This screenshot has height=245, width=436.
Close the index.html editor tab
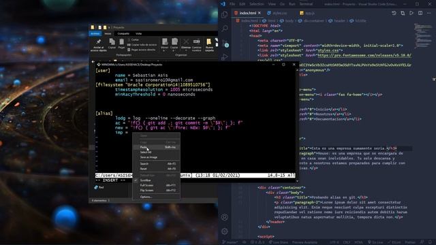tap(259, 13)
